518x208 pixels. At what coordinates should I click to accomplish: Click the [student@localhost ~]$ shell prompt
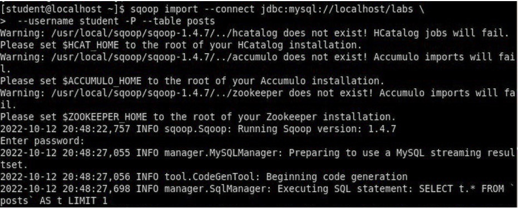point(63,9)
